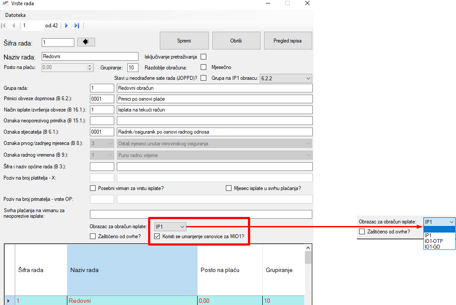This screenshot has height=305, width=456.
Task: Click the grid's vertical scrollbar
Action: coord(308,278)
